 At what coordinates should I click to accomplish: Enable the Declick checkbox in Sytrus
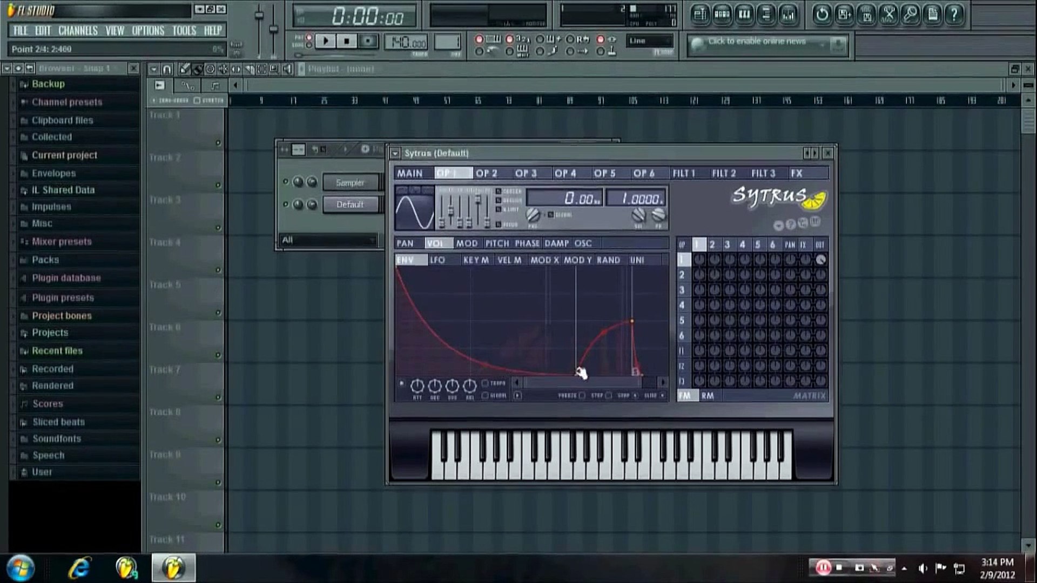click(499, 200)
